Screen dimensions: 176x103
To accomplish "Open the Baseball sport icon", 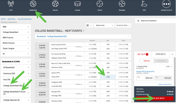I will [x=122, y=4].
